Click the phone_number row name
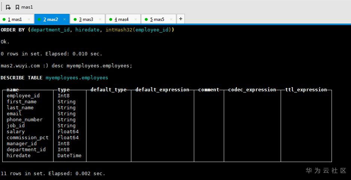This screenshot has height=180, width=351. (x=24, y=119)
